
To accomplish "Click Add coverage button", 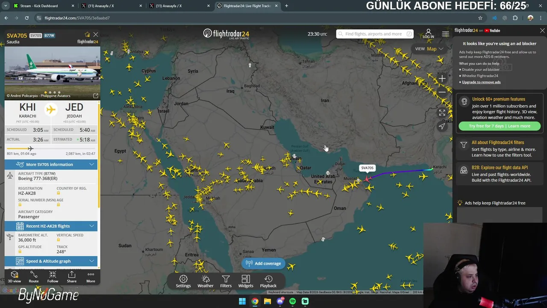I will click(x=264, y=264).
